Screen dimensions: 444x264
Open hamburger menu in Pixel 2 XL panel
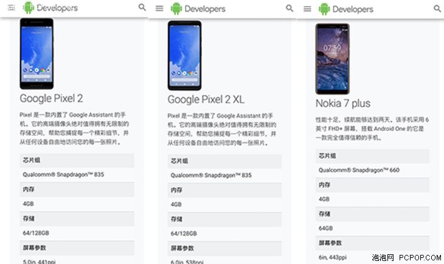point(159,9)
